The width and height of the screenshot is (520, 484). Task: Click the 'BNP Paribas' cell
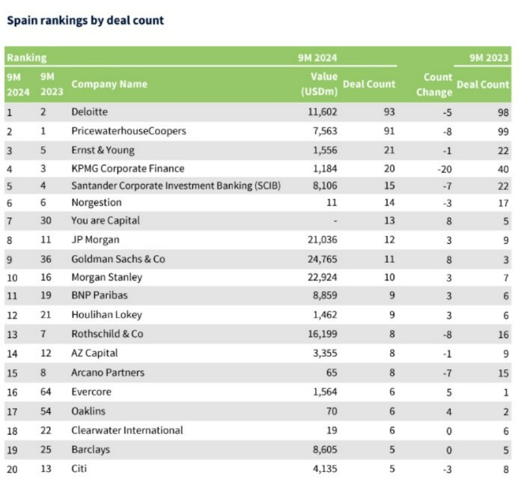100,295
